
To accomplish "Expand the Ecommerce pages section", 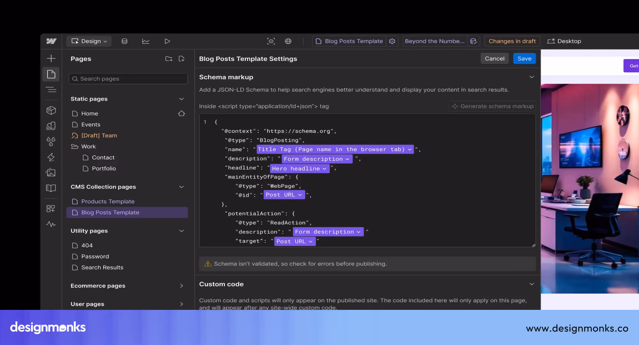I will tap(181, 286).
